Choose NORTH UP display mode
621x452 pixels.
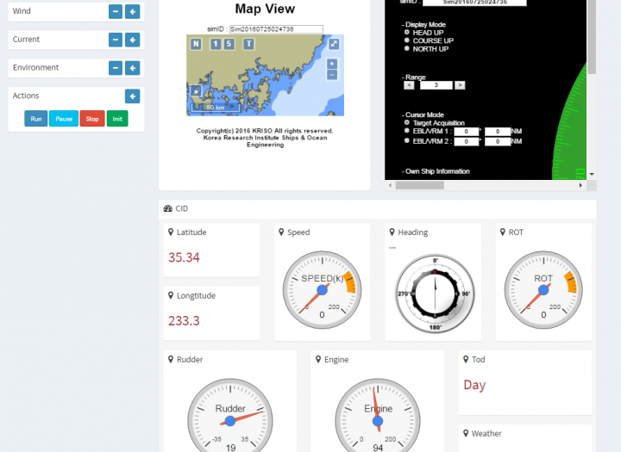pyautogui.click(x=407, y=49)
